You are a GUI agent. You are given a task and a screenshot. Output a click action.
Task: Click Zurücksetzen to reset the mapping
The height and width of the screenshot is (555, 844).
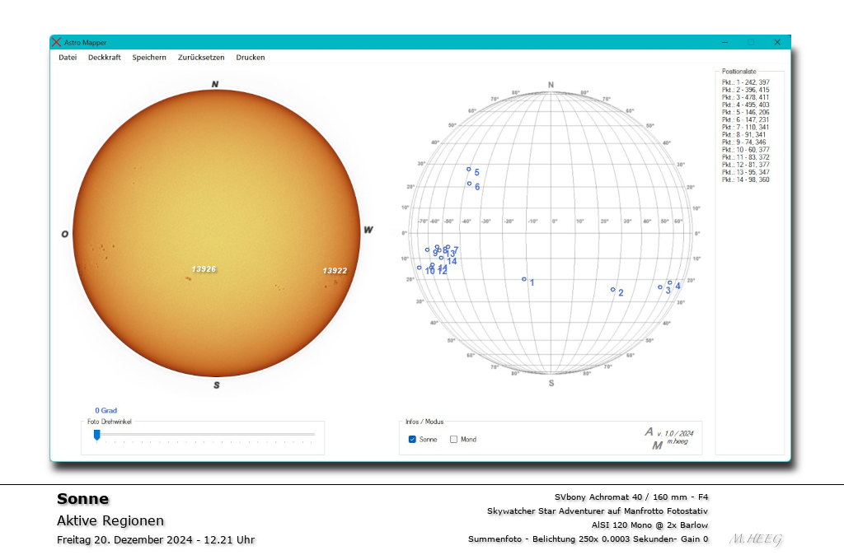(202, 57)
